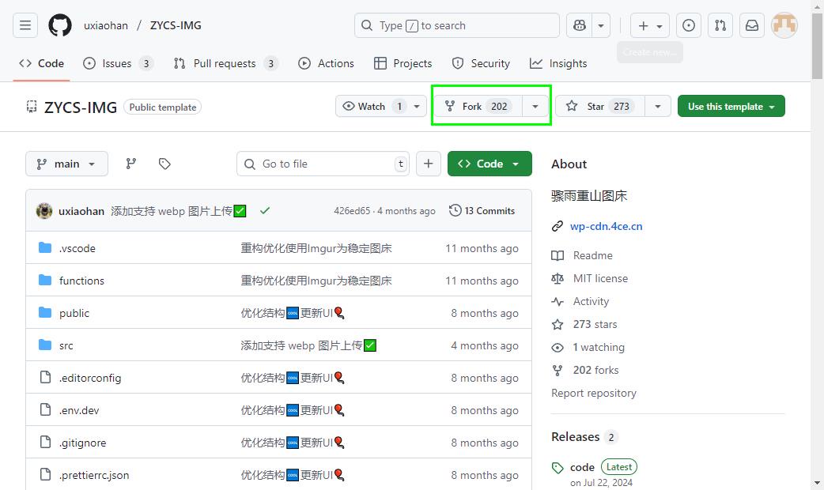
Task: Toggle Watch on this repository
Action: [x=372, y=106]
